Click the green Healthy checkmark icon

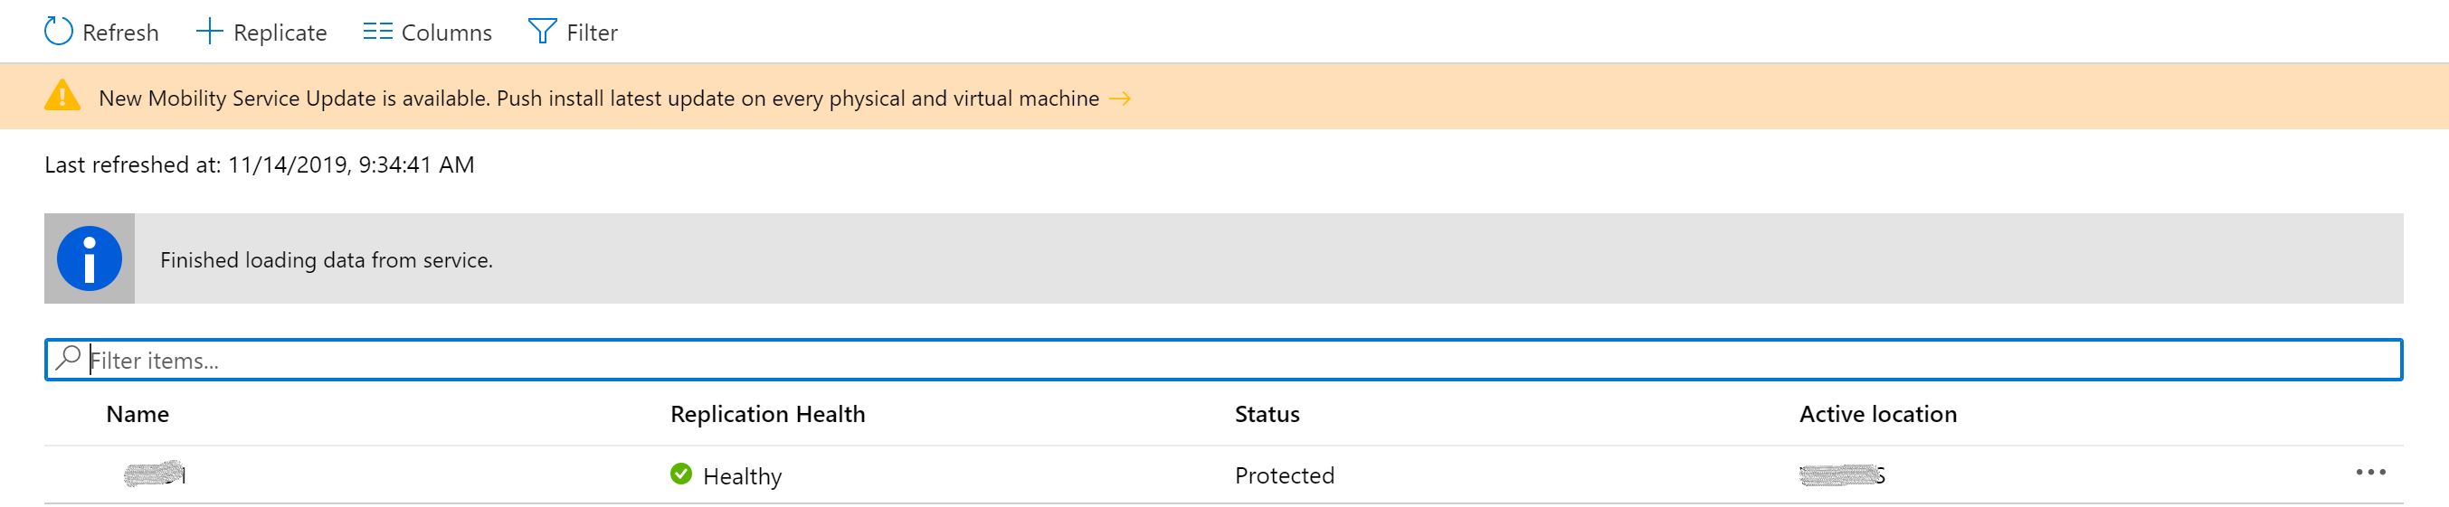pyautogui.click(x=680, y=473)
